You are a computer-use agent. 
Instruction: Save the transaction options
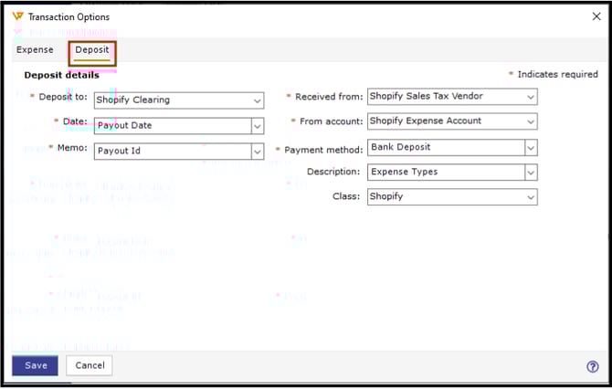35,365
